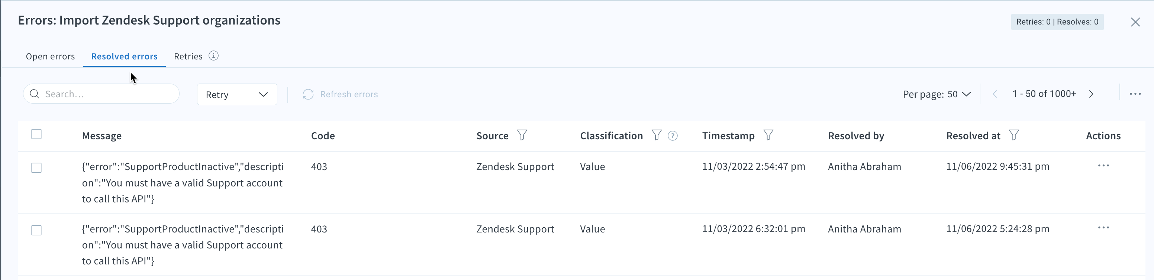
Task: Switch to the Retries tab
Action: [188, 56]
